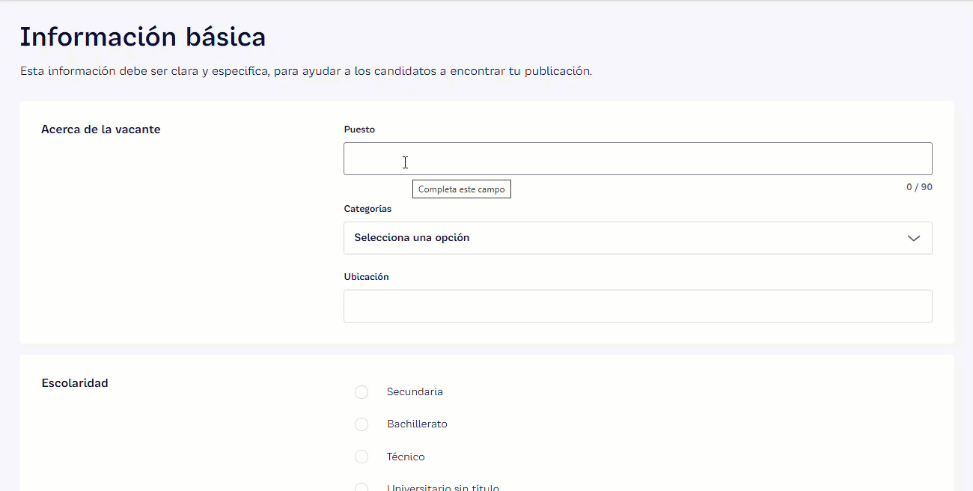The height and width of the screenshot is (491, 973).
Task: Click the Secundaria text label
Action: pos(415,391)
